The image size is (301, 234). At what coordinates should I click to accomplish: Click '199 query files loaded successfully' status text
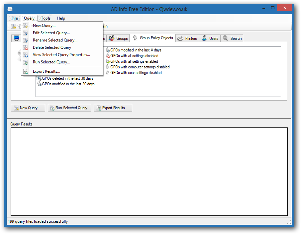point(38,221)
